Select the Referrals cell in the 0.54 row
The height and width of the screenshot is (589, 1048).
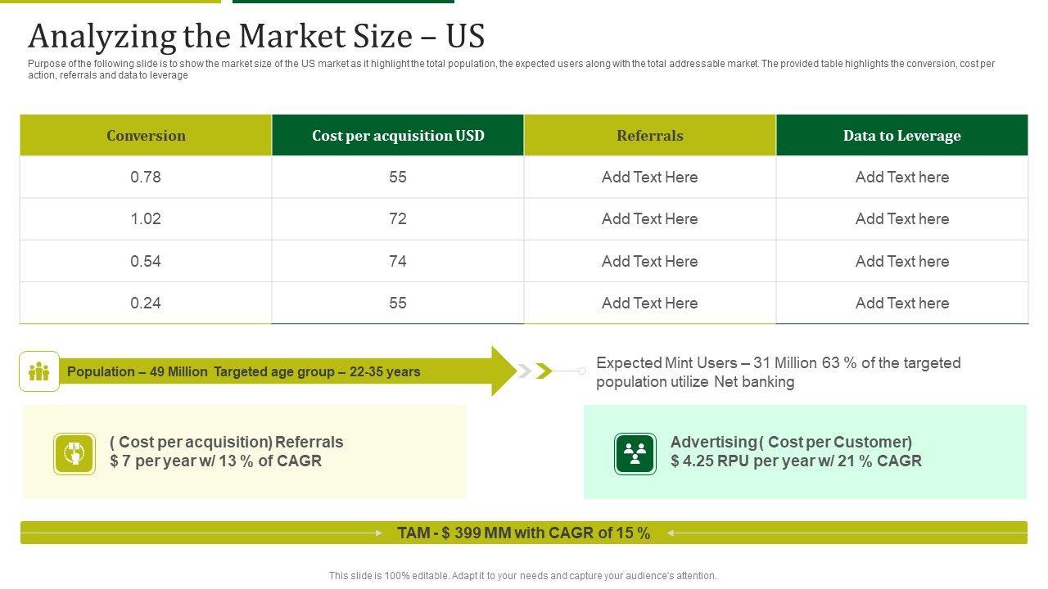point(650,262)
